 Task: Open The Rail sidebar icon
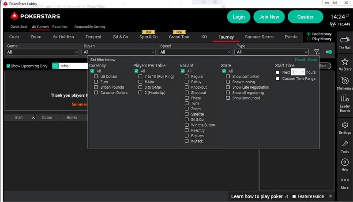[x=345, y=40]
